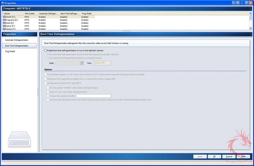Select the Data (E:) drive icon
The height and width of the screenshot is (166, 254).
click(4, 23)
